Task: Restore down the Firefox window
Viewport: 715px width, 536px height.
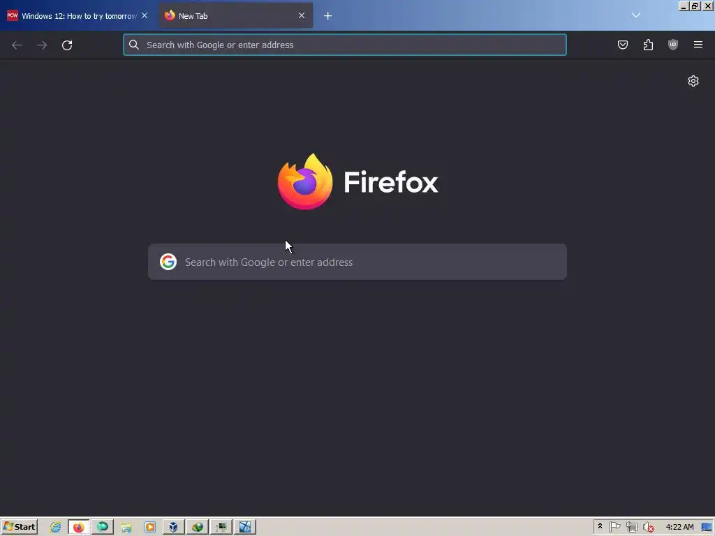Action: [x=695, y=6]
